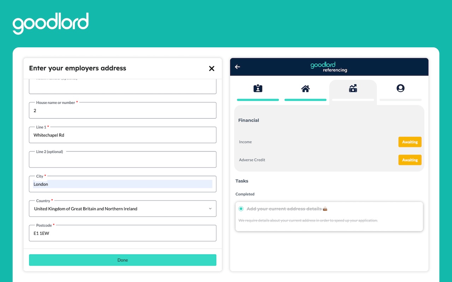This screenshot has width=452, height=282.
Task: Click the partially hidden field above House name
Action: tap(123, 87)
